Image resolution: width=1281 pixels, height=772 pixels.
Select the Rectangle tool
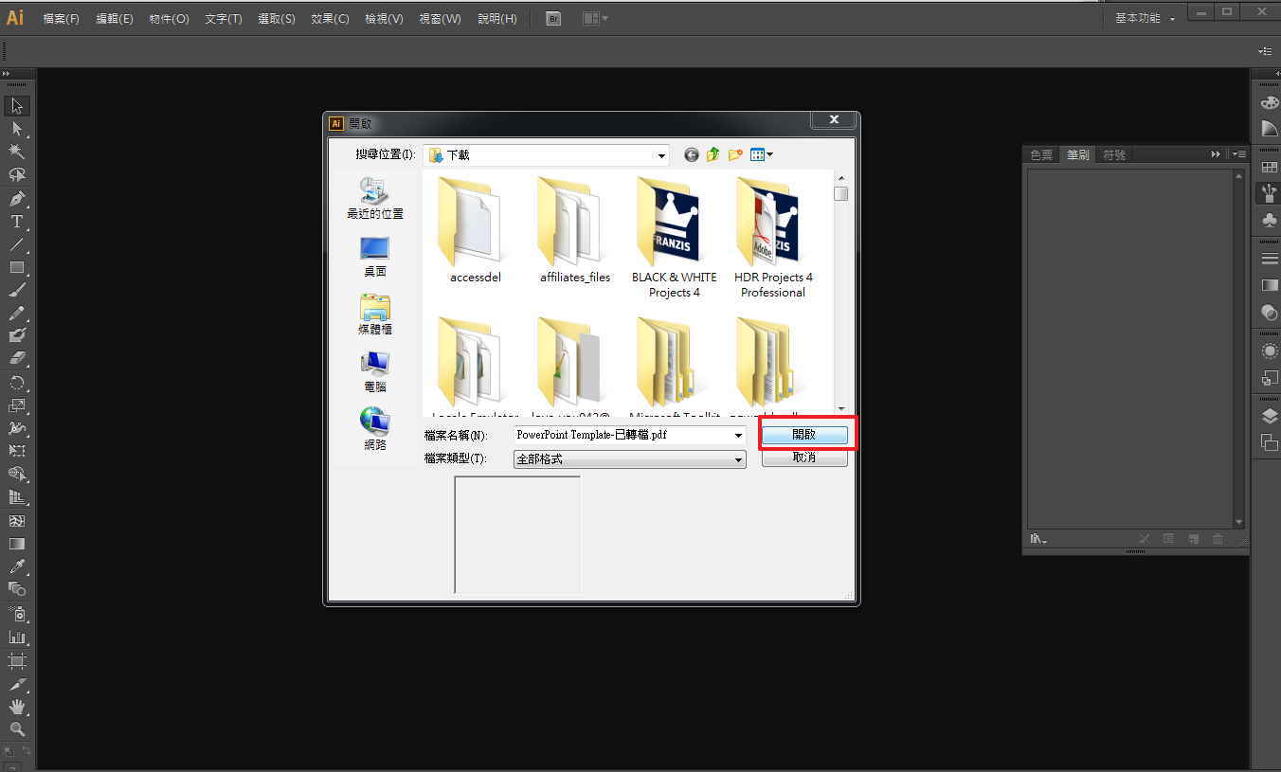tap(17, 267)
